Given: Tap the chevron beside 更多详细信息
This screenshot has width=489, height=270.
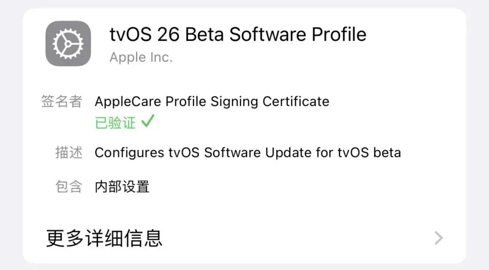Looking at the screenshot, I should 438,238.
